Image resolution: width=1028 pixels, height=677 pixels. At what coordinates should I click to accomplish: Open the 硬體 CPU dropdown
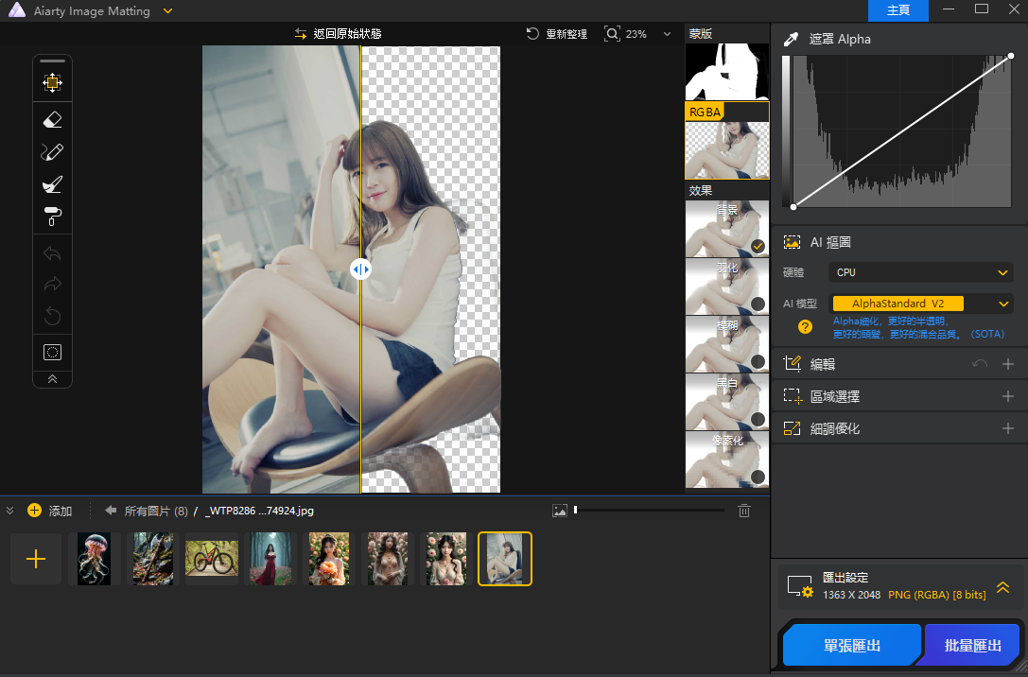pyautogui.click(x=920, y=272)
